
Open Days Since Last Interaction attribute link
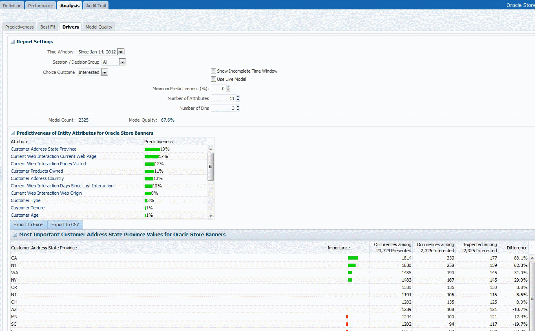pyautogui.click(x=62, y=186)
